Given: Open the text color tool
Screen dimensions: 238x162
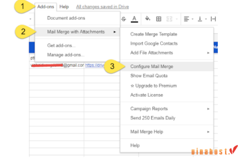Looking at the screenshot, I should pos(134,19).
